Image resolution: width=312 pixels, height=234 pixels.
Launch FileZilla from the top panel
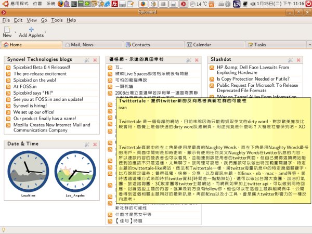pos(114,4)
